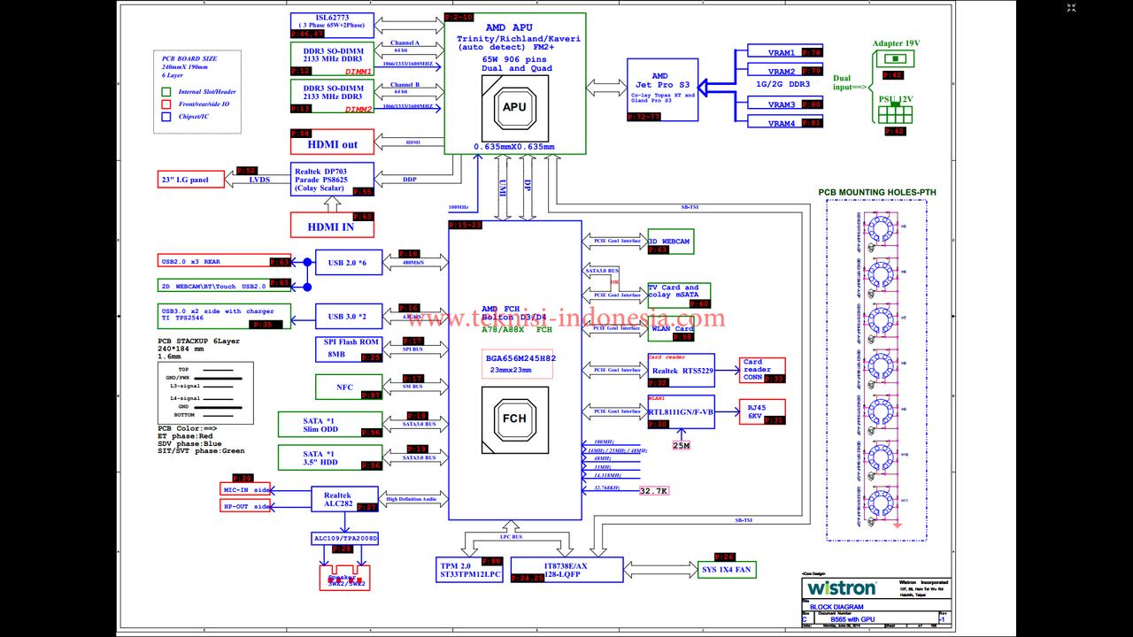
Task: Select the VRAM2 box
Action: [x=784, y=71]
